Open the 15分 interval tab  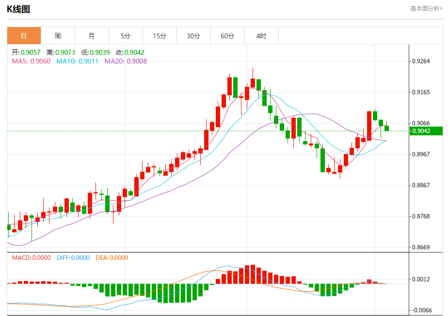[160, 36]
